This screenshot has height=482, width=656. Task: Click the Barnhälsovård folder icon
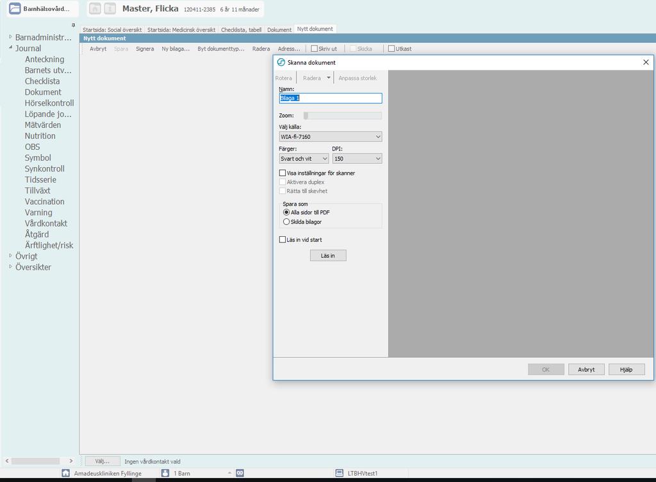click(15, 8)
